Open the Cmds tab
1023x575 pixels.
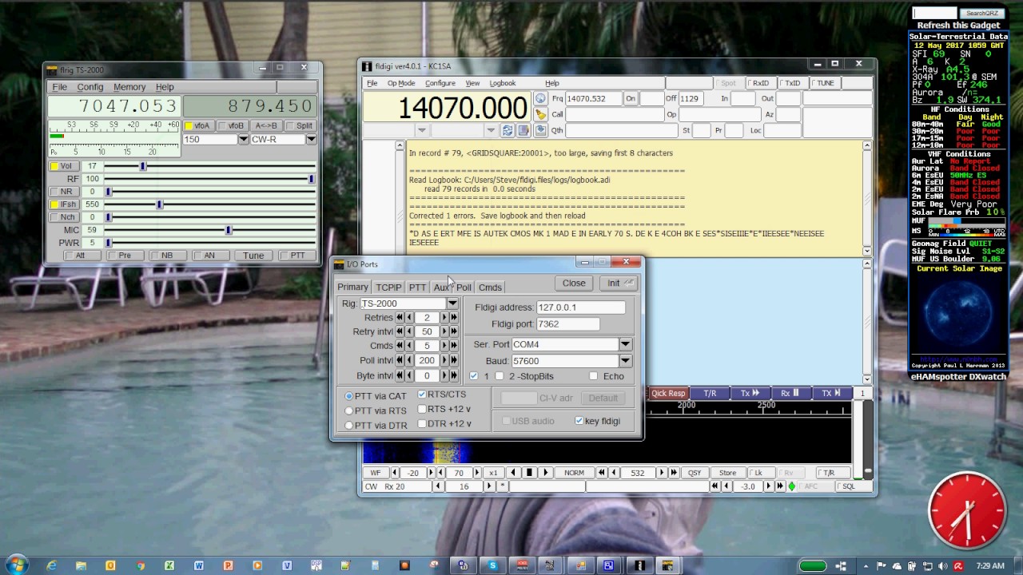[x=490, y=287]
